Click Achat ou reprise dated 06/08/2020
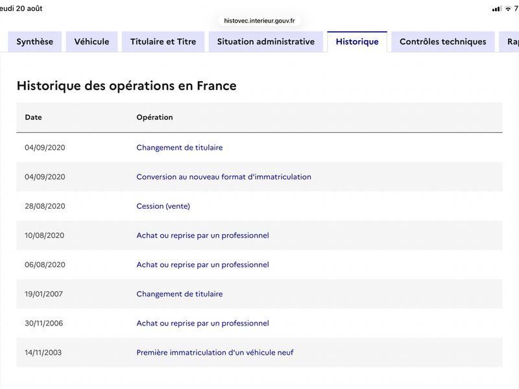 click(202, 265)
